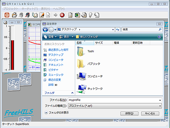The width and height of the screenshot is (170, 128).
Task: Click the SCOPE window title icon
Action: pyautogui.click(x=29, y=25)
